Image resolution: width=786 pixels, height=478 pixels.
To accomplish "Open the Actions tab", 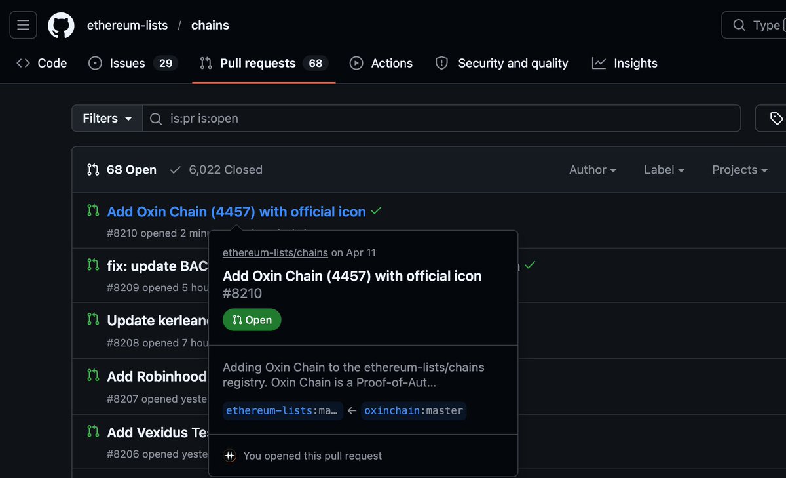I will point(391,63).
